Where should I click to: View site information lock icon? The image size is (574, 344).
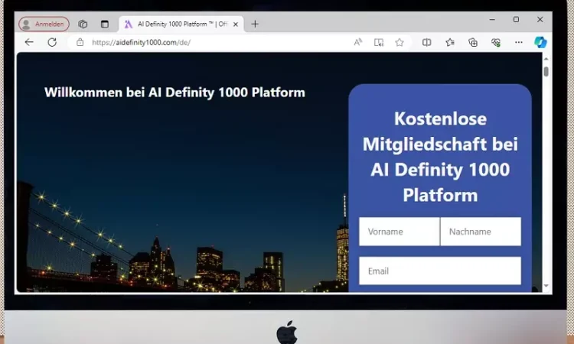click(x=80, y=42)
